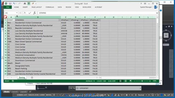Click SPMEXPORT command line in AutoCAD
Screen dimensions: 175x98
(x=108, y=88)
